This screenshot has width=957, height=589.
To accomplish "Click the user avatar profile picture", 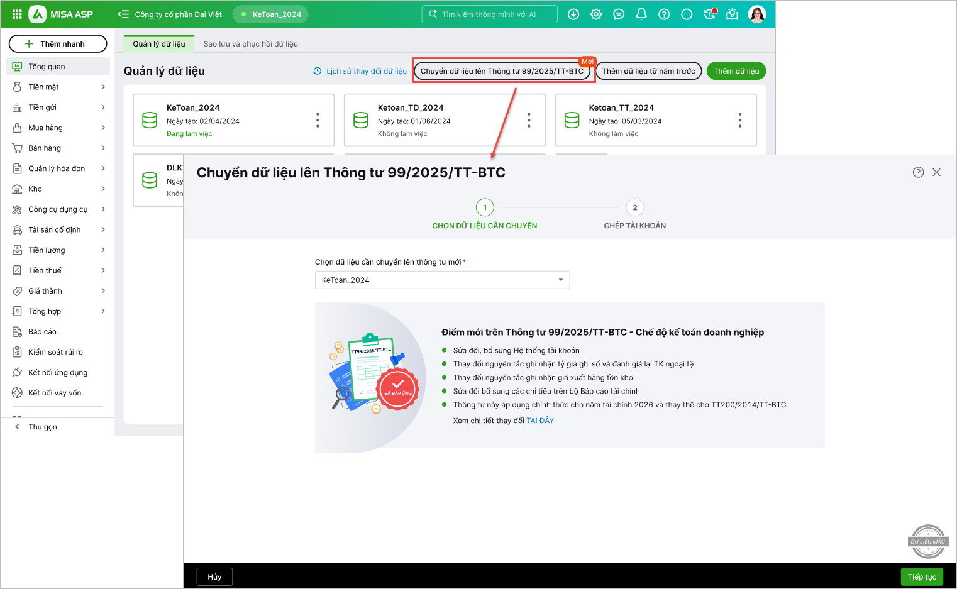I will 756,14.
